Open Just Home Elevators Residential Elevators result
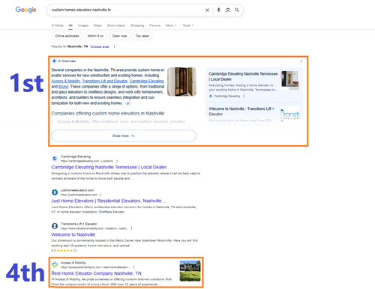375x289 pixels. pyautogui.click(x=109, y=201)
